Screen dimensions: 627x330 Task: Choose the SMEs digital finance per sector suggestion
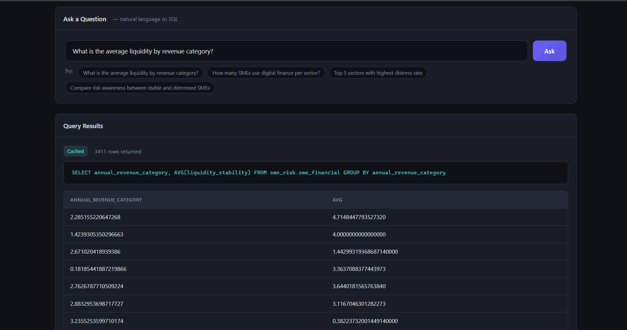(266, 73)
